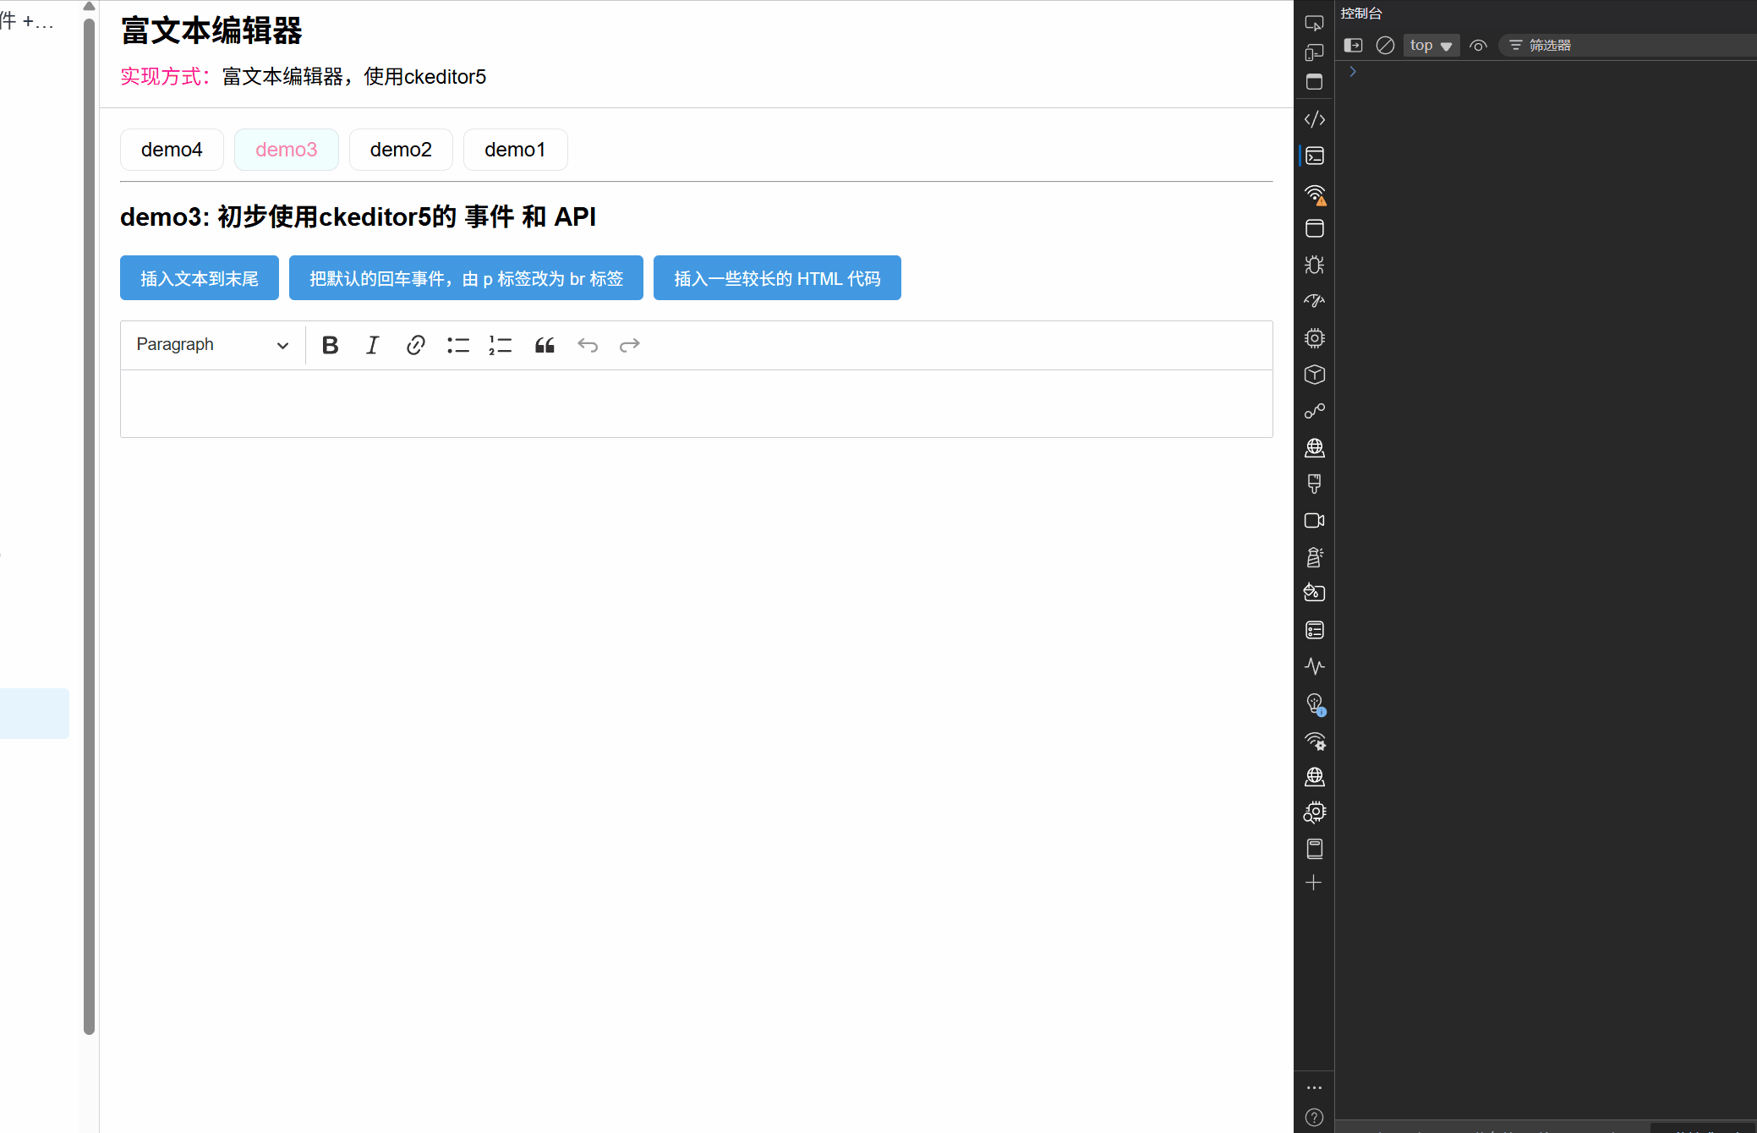
Task: Open the Paragraph heading dropdown
Action: (x=212, y=345)
